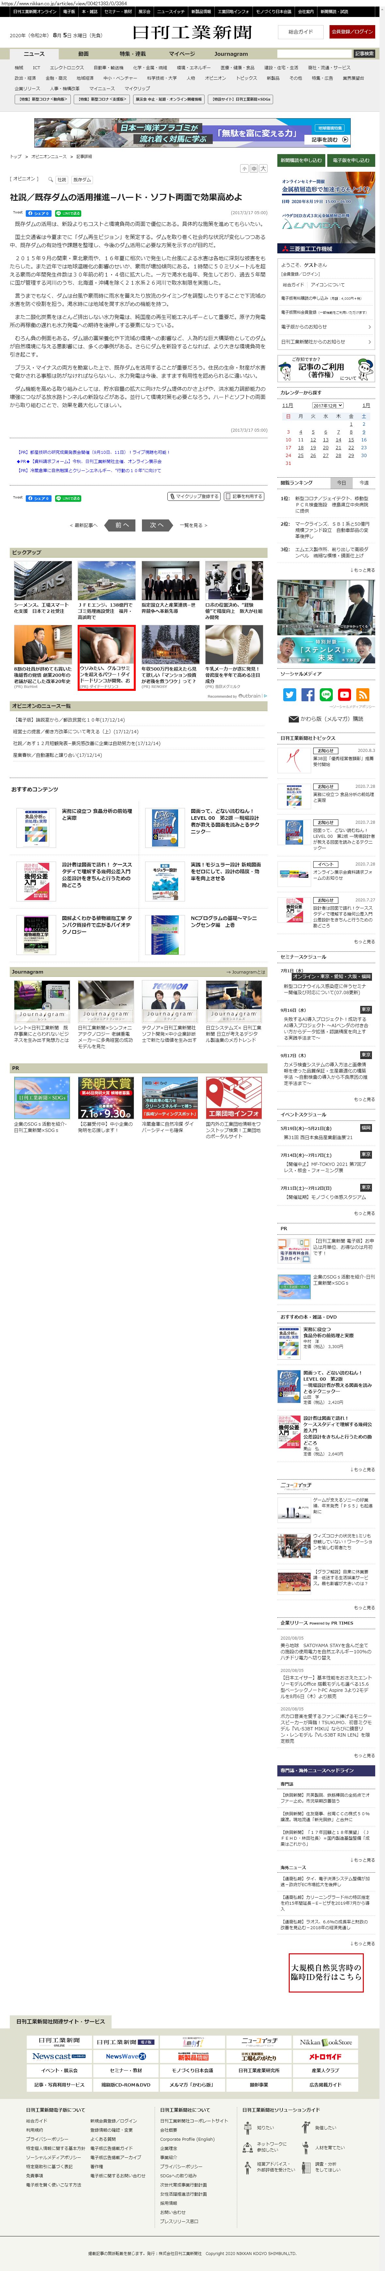Open ニュース main navigation tab
The image size is (385, 2271).
34,54
